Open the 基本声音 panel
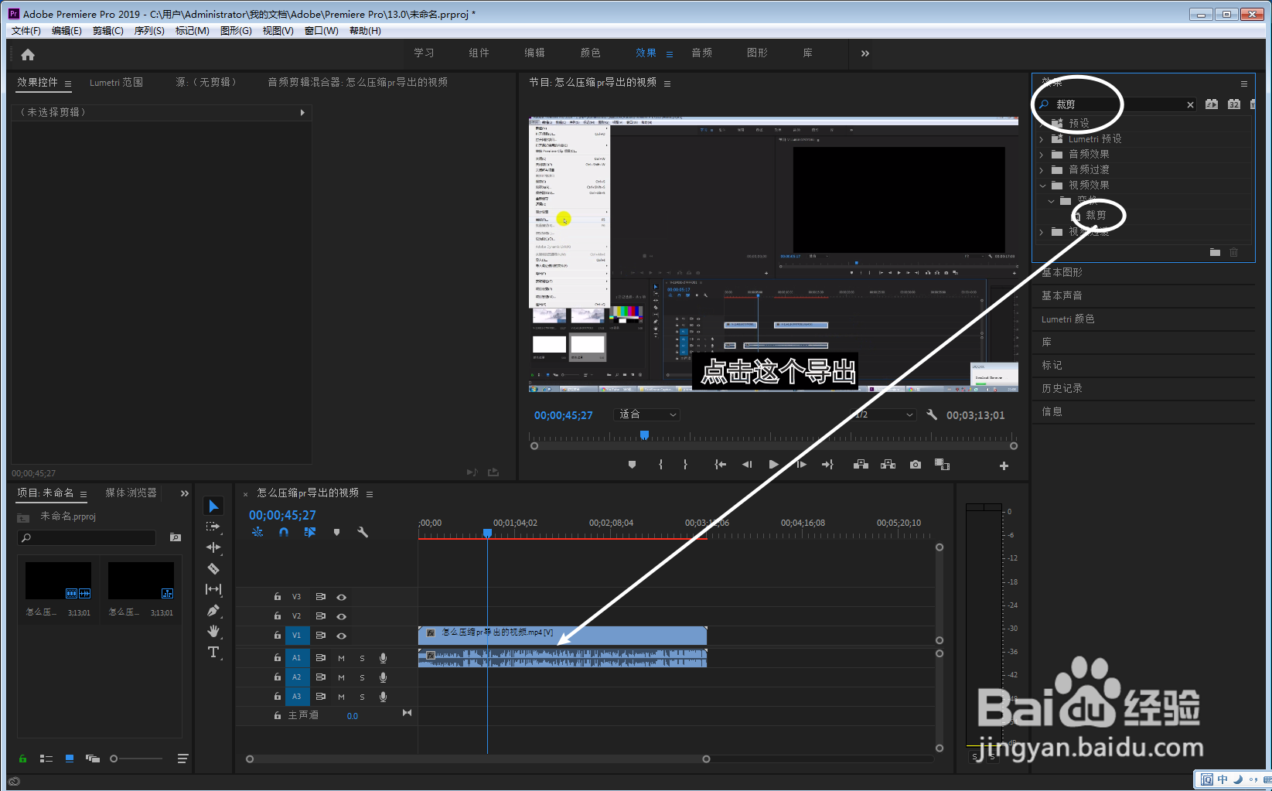 1062,295
